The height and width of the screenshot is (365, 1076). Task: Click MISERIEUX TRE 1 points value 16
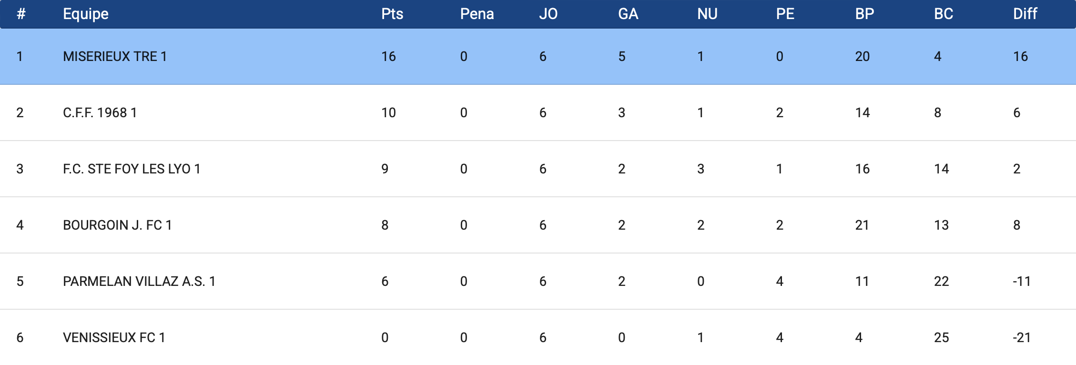pyautogui.click(x=388, y=56)
